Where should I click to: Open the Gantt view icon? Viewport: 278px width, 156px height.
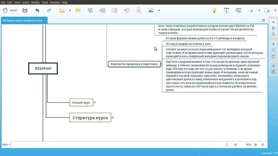238,10
